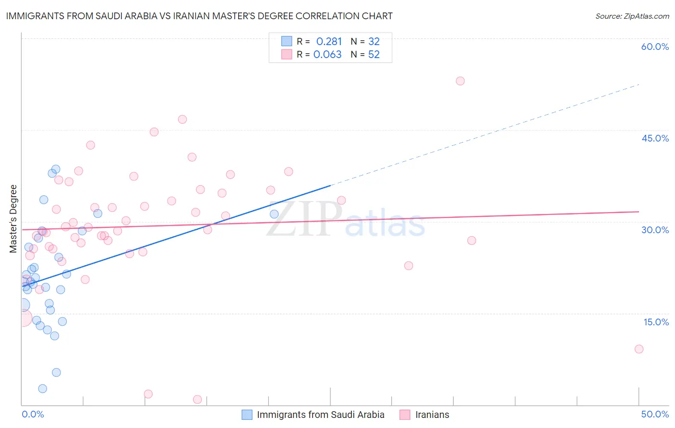Viewport: 675px width, 428px height.
Task: Select the lowest blue data point
Action: pyautogui.click(x=43, y=389)
